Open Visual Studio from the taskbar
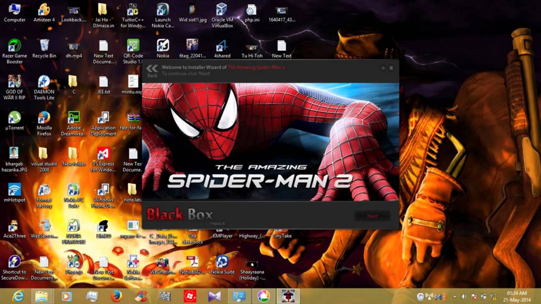The width and height of the screenshot is (541, 304). click(215, 296)
